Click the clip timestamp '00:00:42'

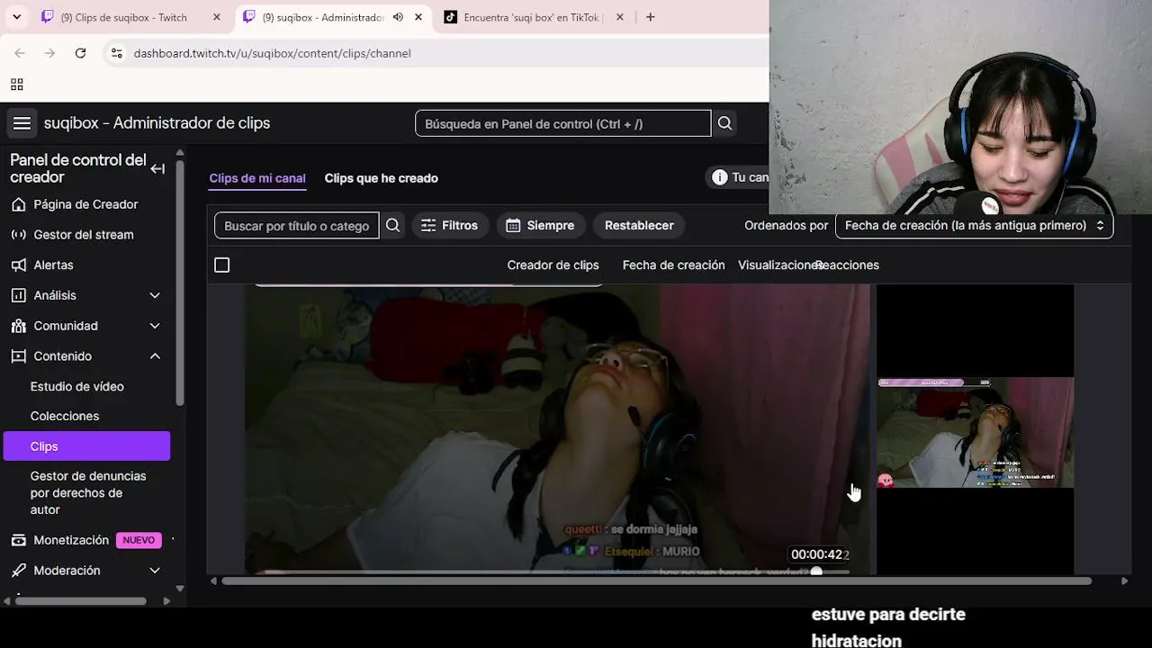click(818, 554)
